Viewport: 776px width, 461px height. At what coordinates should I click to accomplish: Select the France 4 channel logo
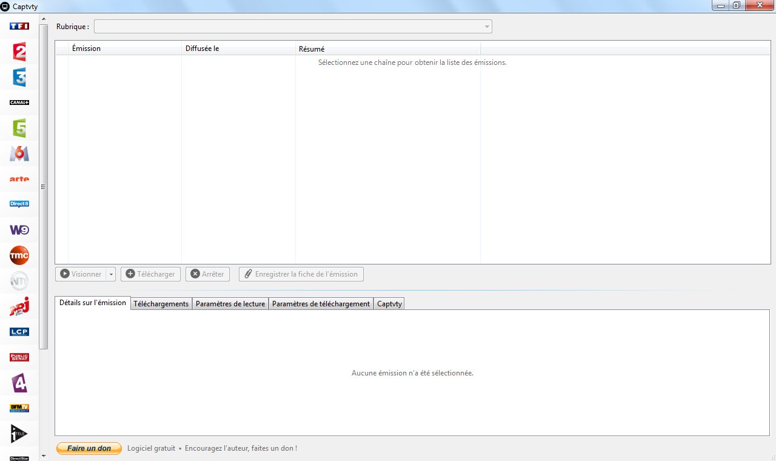(x=19, y=383)
